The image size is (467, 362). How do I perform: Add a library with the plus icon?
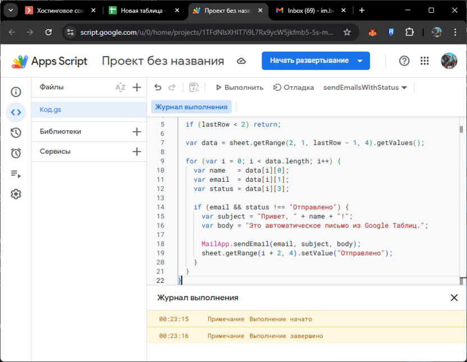(136, 131)
